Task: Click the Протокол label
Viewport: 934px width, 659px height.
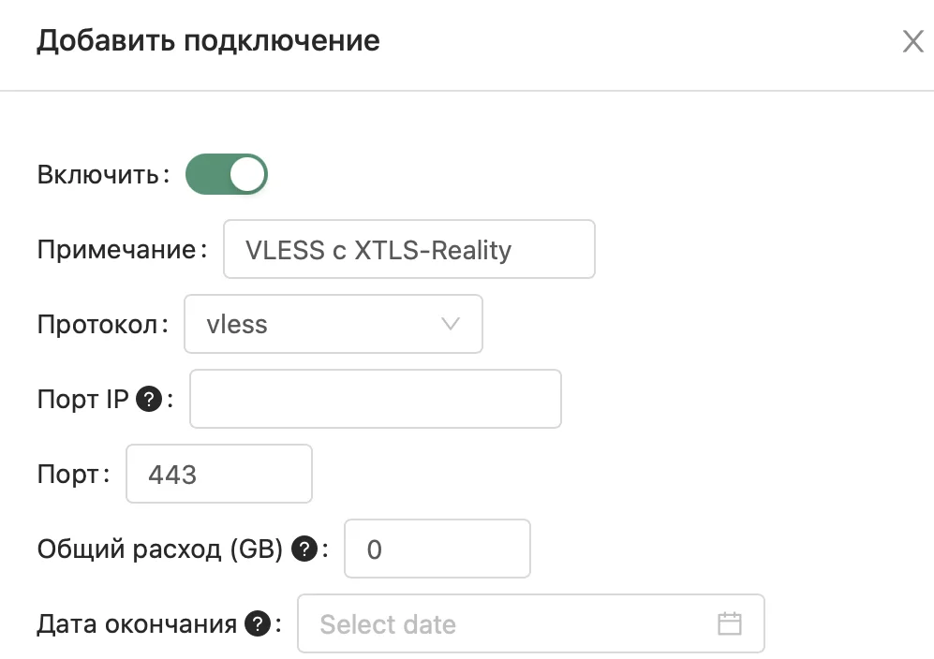Action: pos(98,325)
